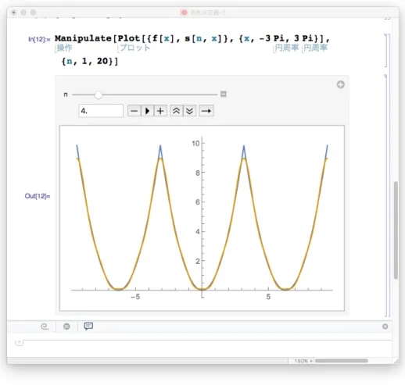
Task: Click the y-axis label 2 on plot
Action: pyautogui.click(x=198, y=261)
